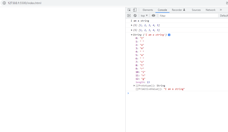
Task: Click the 6: " " space property row
Action: point(140,59)
